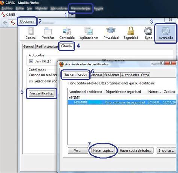Click the Disp. software de seguridad cell
Image resolution: width=178 pixels, height=173 pixels.
125,102
